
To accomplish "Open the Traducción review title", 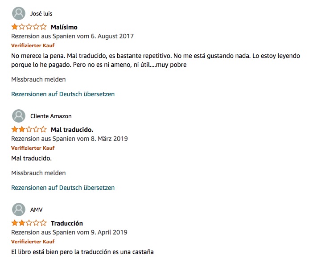I will (67, 223).
